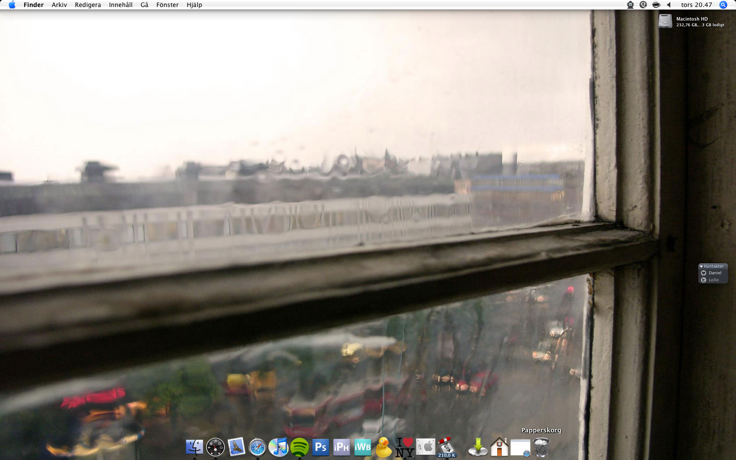Open Mail stamp icon in the Dock
Screen dimensions: 736x460
click(236, 447)
